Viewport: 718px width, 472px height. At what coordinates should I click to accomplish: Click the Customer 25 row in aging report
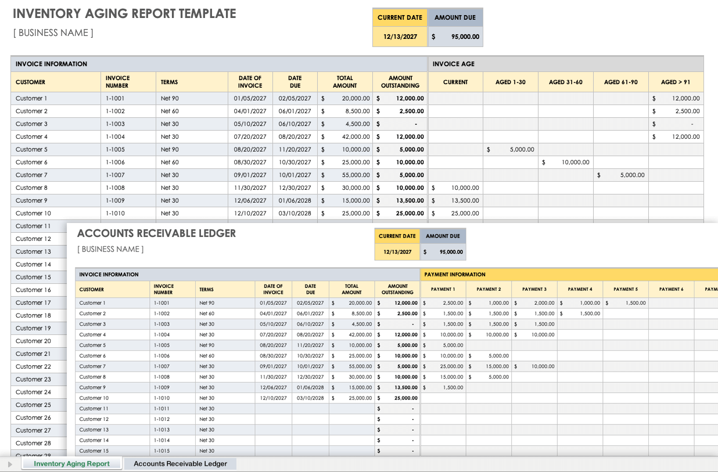point(33,405)
